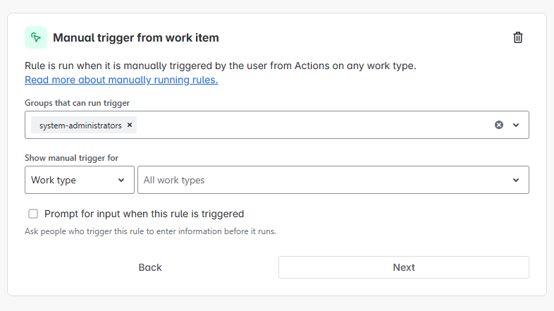Open the All work types dropdown

[x=324, y=180]
